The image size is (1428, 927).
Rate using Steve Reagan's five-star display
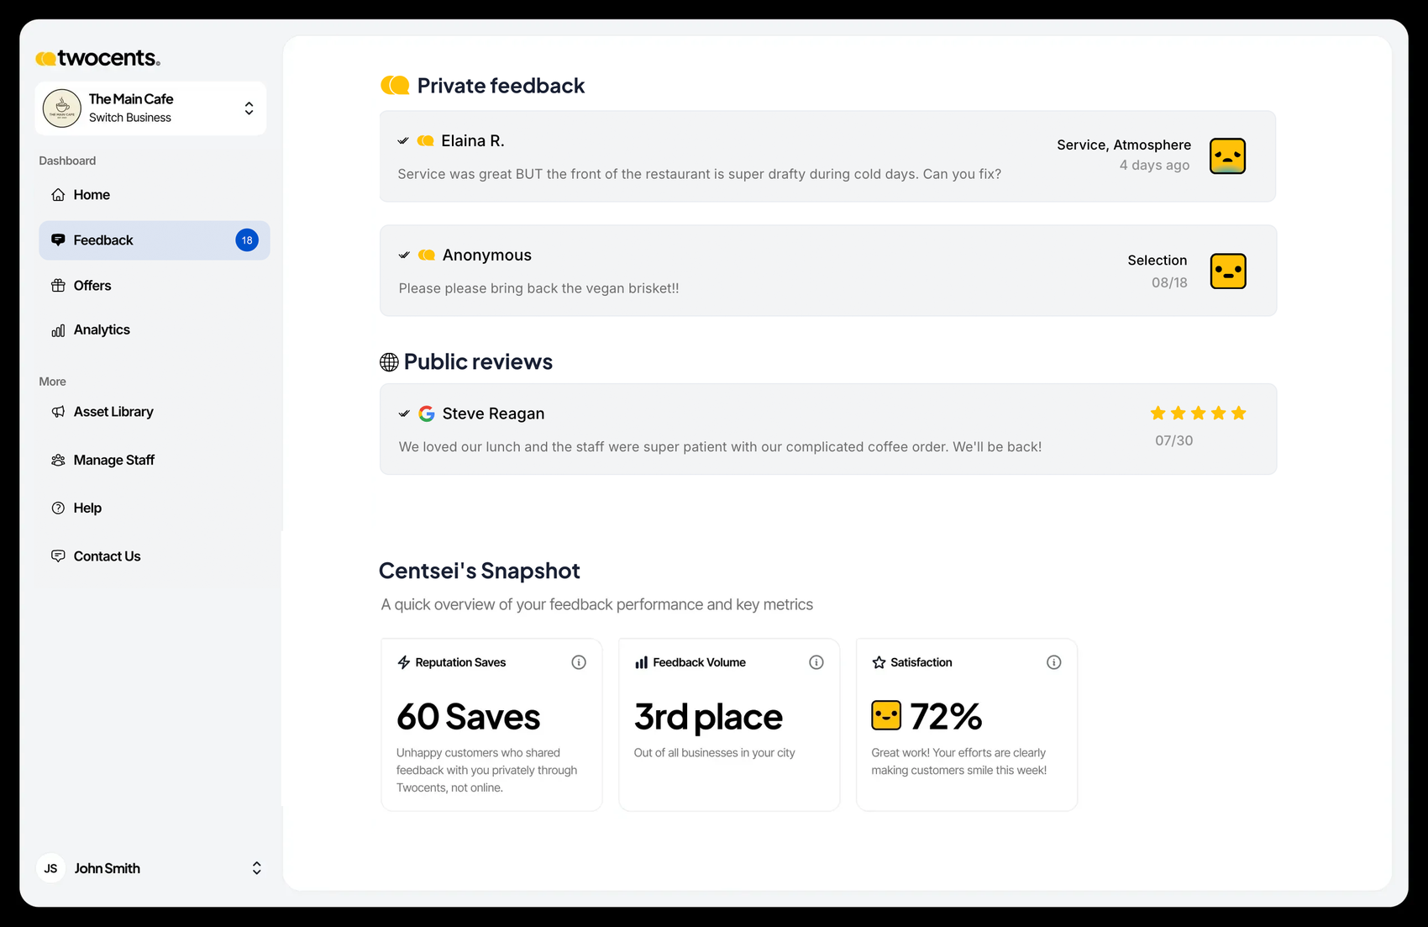pos(1198,413)
